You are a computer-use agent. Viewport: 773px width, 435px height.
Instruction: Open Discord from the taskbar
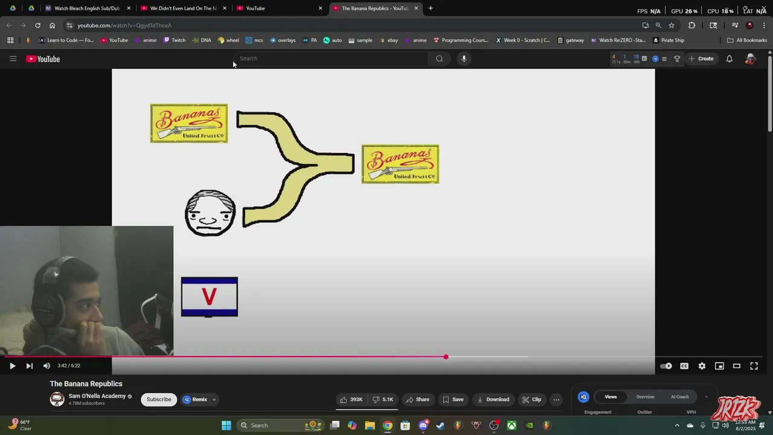[x=423, y=425]
